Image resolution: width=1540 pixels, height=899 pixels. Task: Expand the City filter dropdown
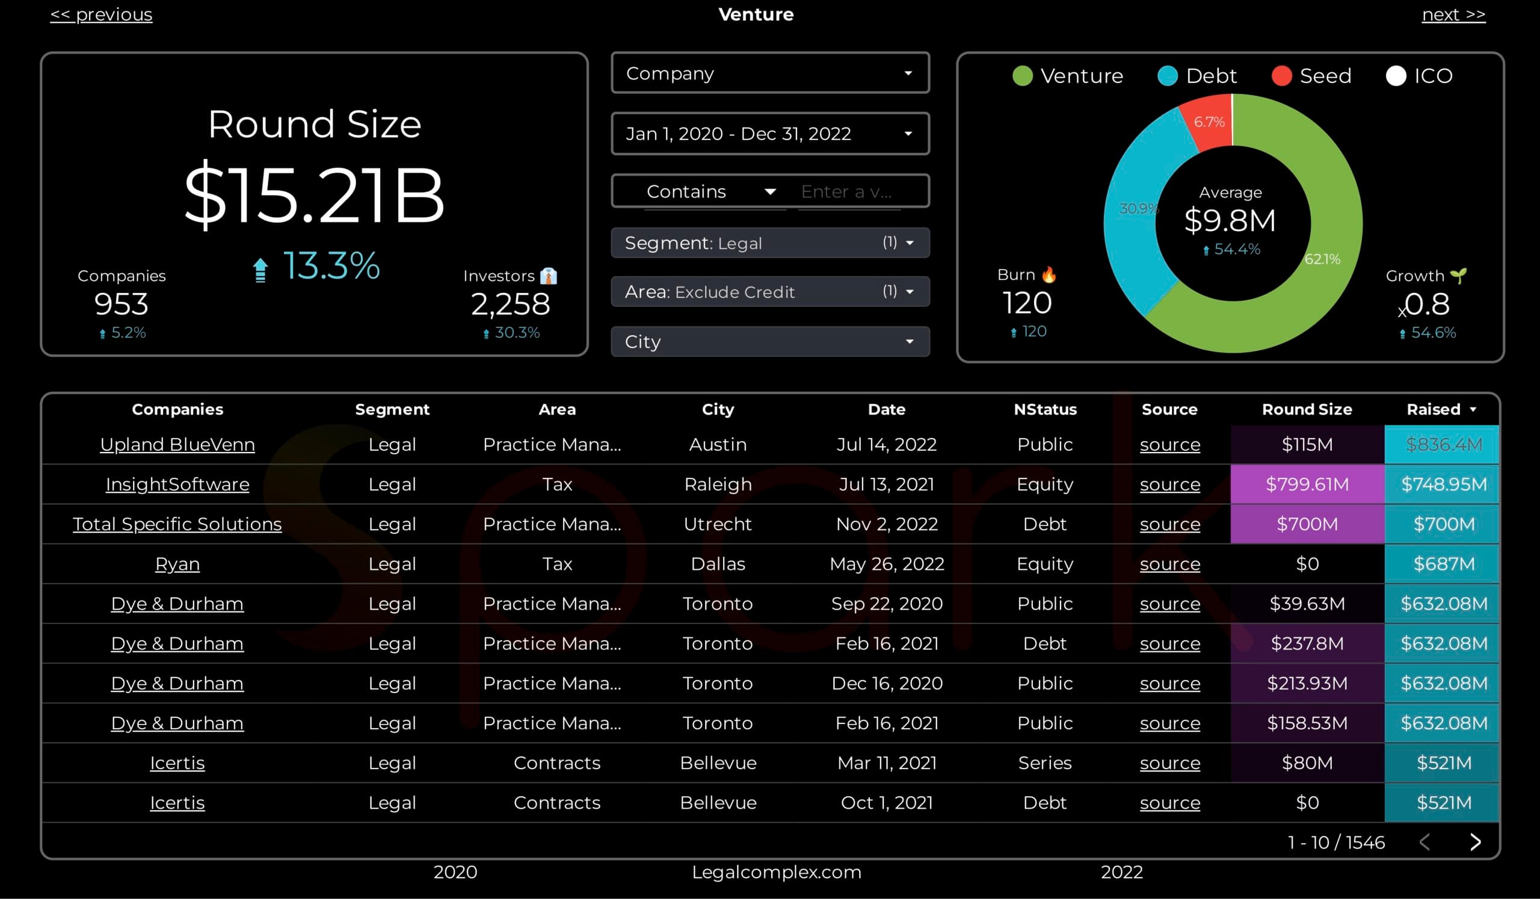770,342
